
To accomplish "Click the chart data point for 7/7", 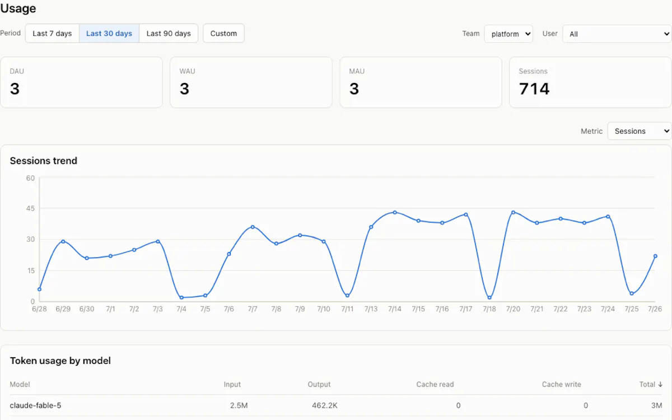I will (253, 227).
